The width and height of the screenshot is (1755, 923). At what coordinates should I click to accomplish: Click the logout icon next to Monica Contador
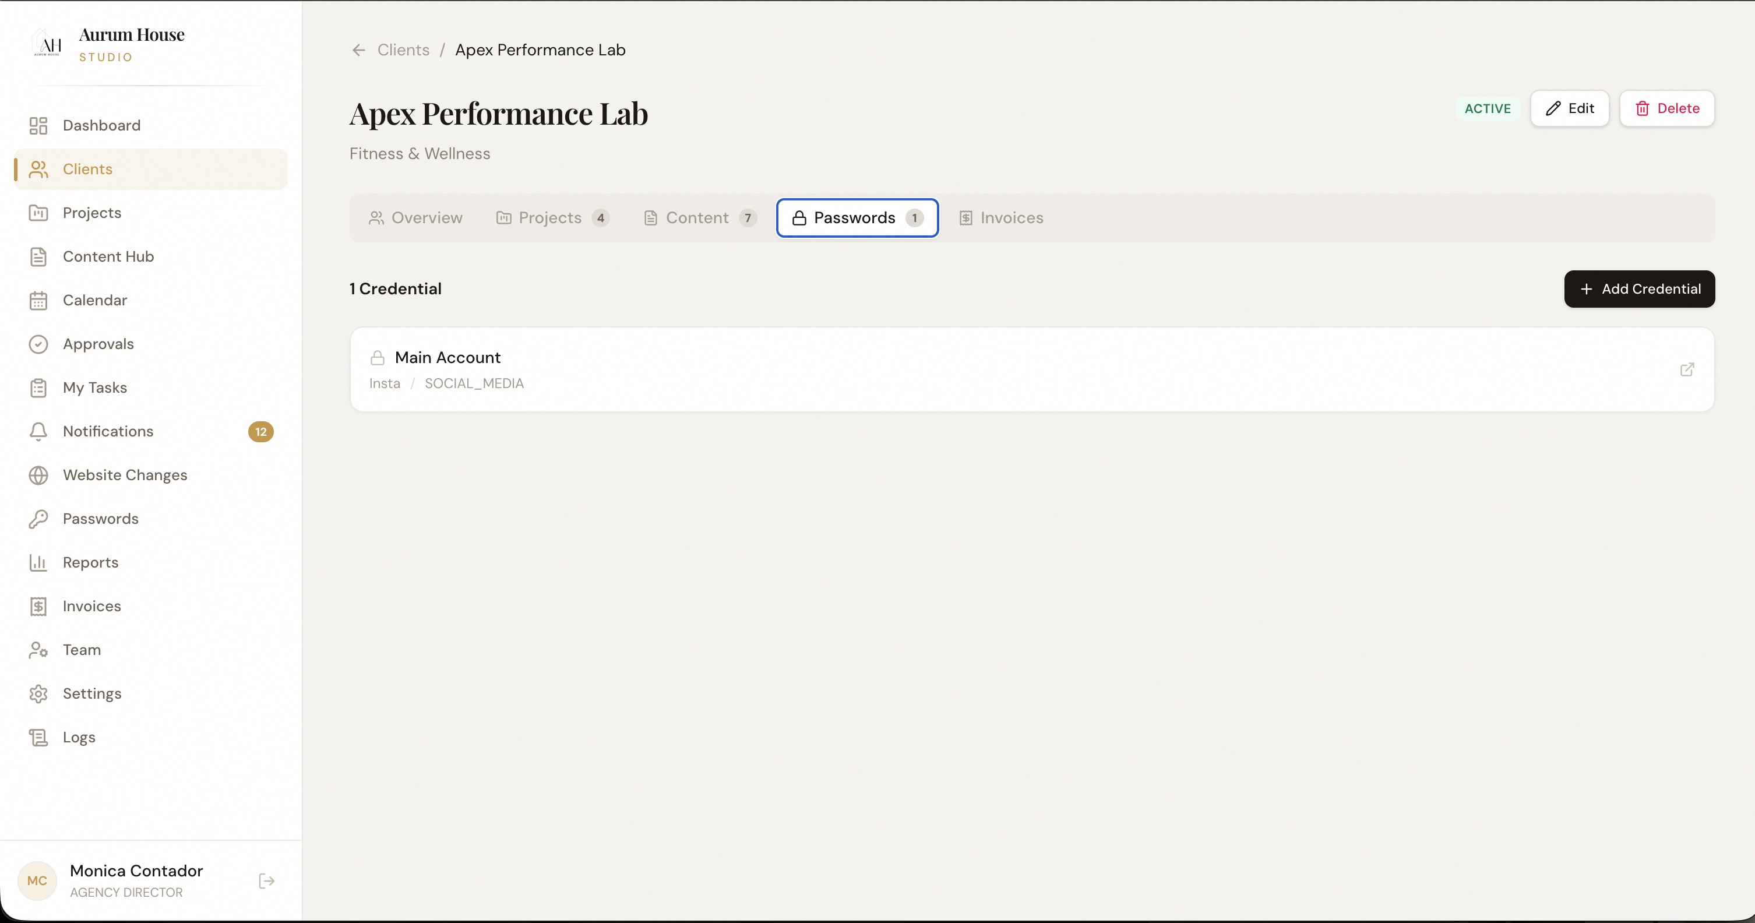tap(266, 881)
